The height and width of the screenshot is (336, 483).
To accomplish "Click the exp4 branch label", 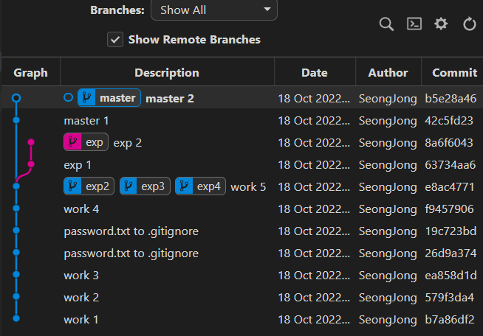I will point(200,186).
